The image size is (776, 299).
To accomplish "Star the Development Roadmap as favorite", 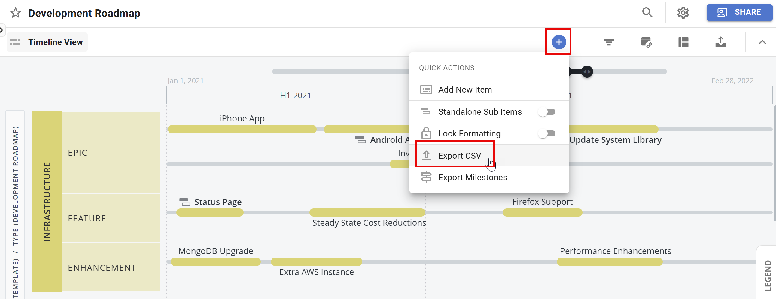I will (x=15, y=13).
